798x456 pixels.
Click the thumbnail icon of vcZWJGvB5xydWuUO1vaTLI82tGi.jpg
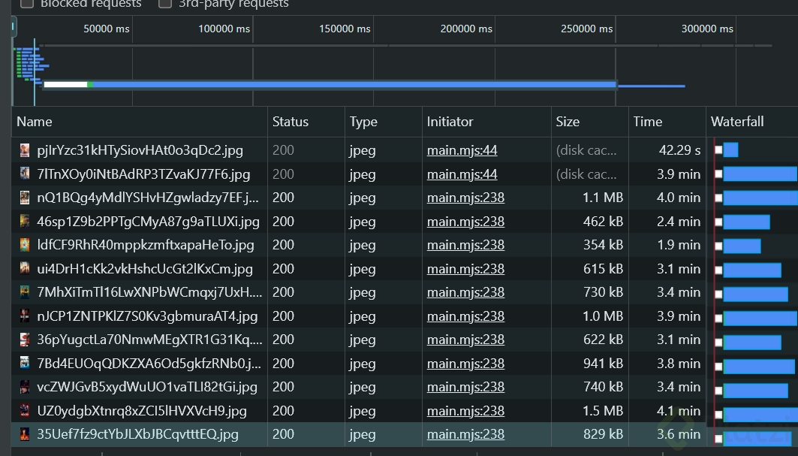(25, 388)
